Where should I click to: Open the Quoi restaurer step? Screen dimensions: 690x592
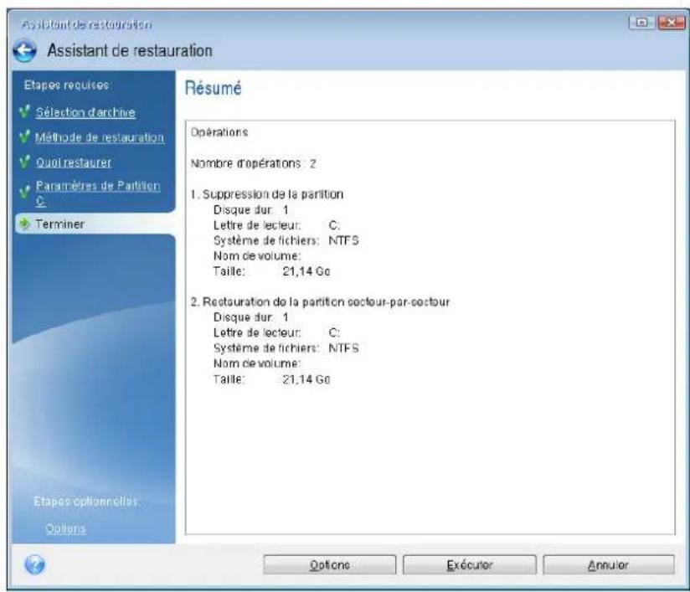tap(74, 162)
